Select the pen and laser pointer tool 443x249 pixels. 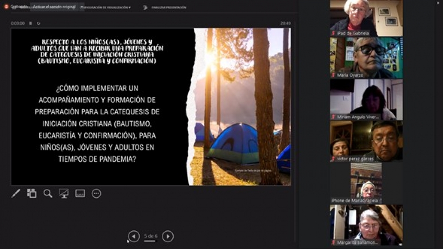(x=16, y=193)
